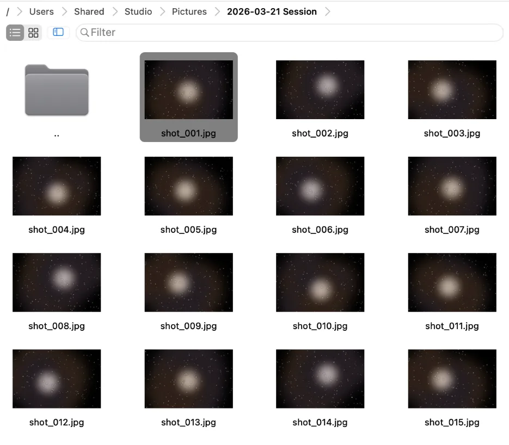Select shot_013.jpg thumbnail
Viewport: 509px width, 445px height.
point(188,379)
